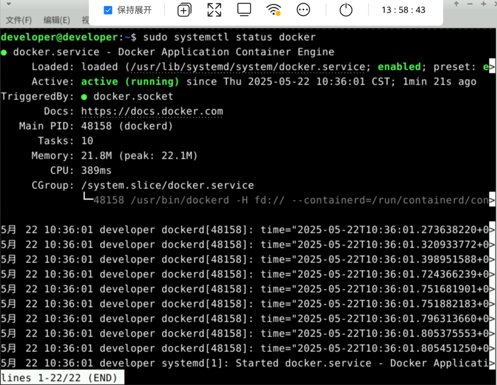
Task: Click the 'Main PID: 48158 (dockerd)' line
Action: (96, 126)
